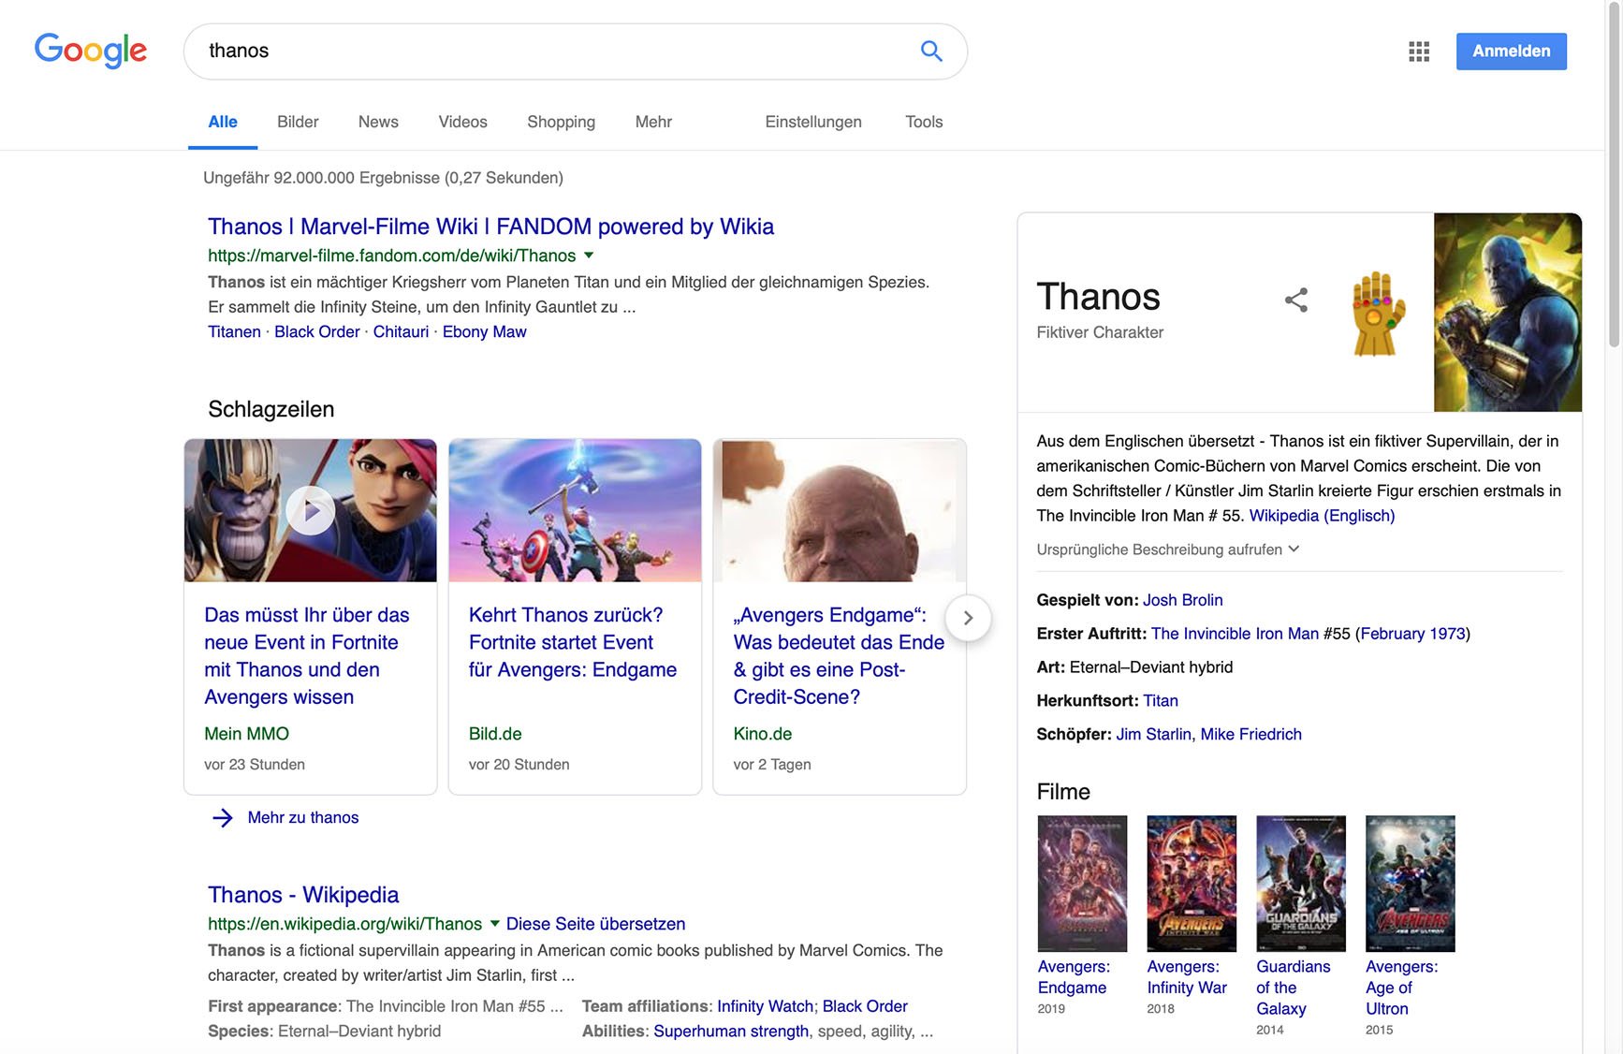1623x1054 pixels.
Task: Open Thanos - Wikipedia result
Action: tap(303, 895)
